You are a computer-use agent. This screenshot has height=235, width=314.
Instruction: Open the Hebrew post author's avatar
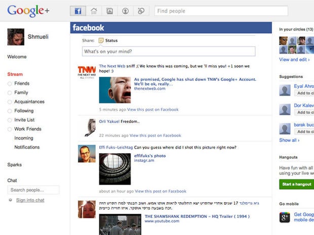87,209
